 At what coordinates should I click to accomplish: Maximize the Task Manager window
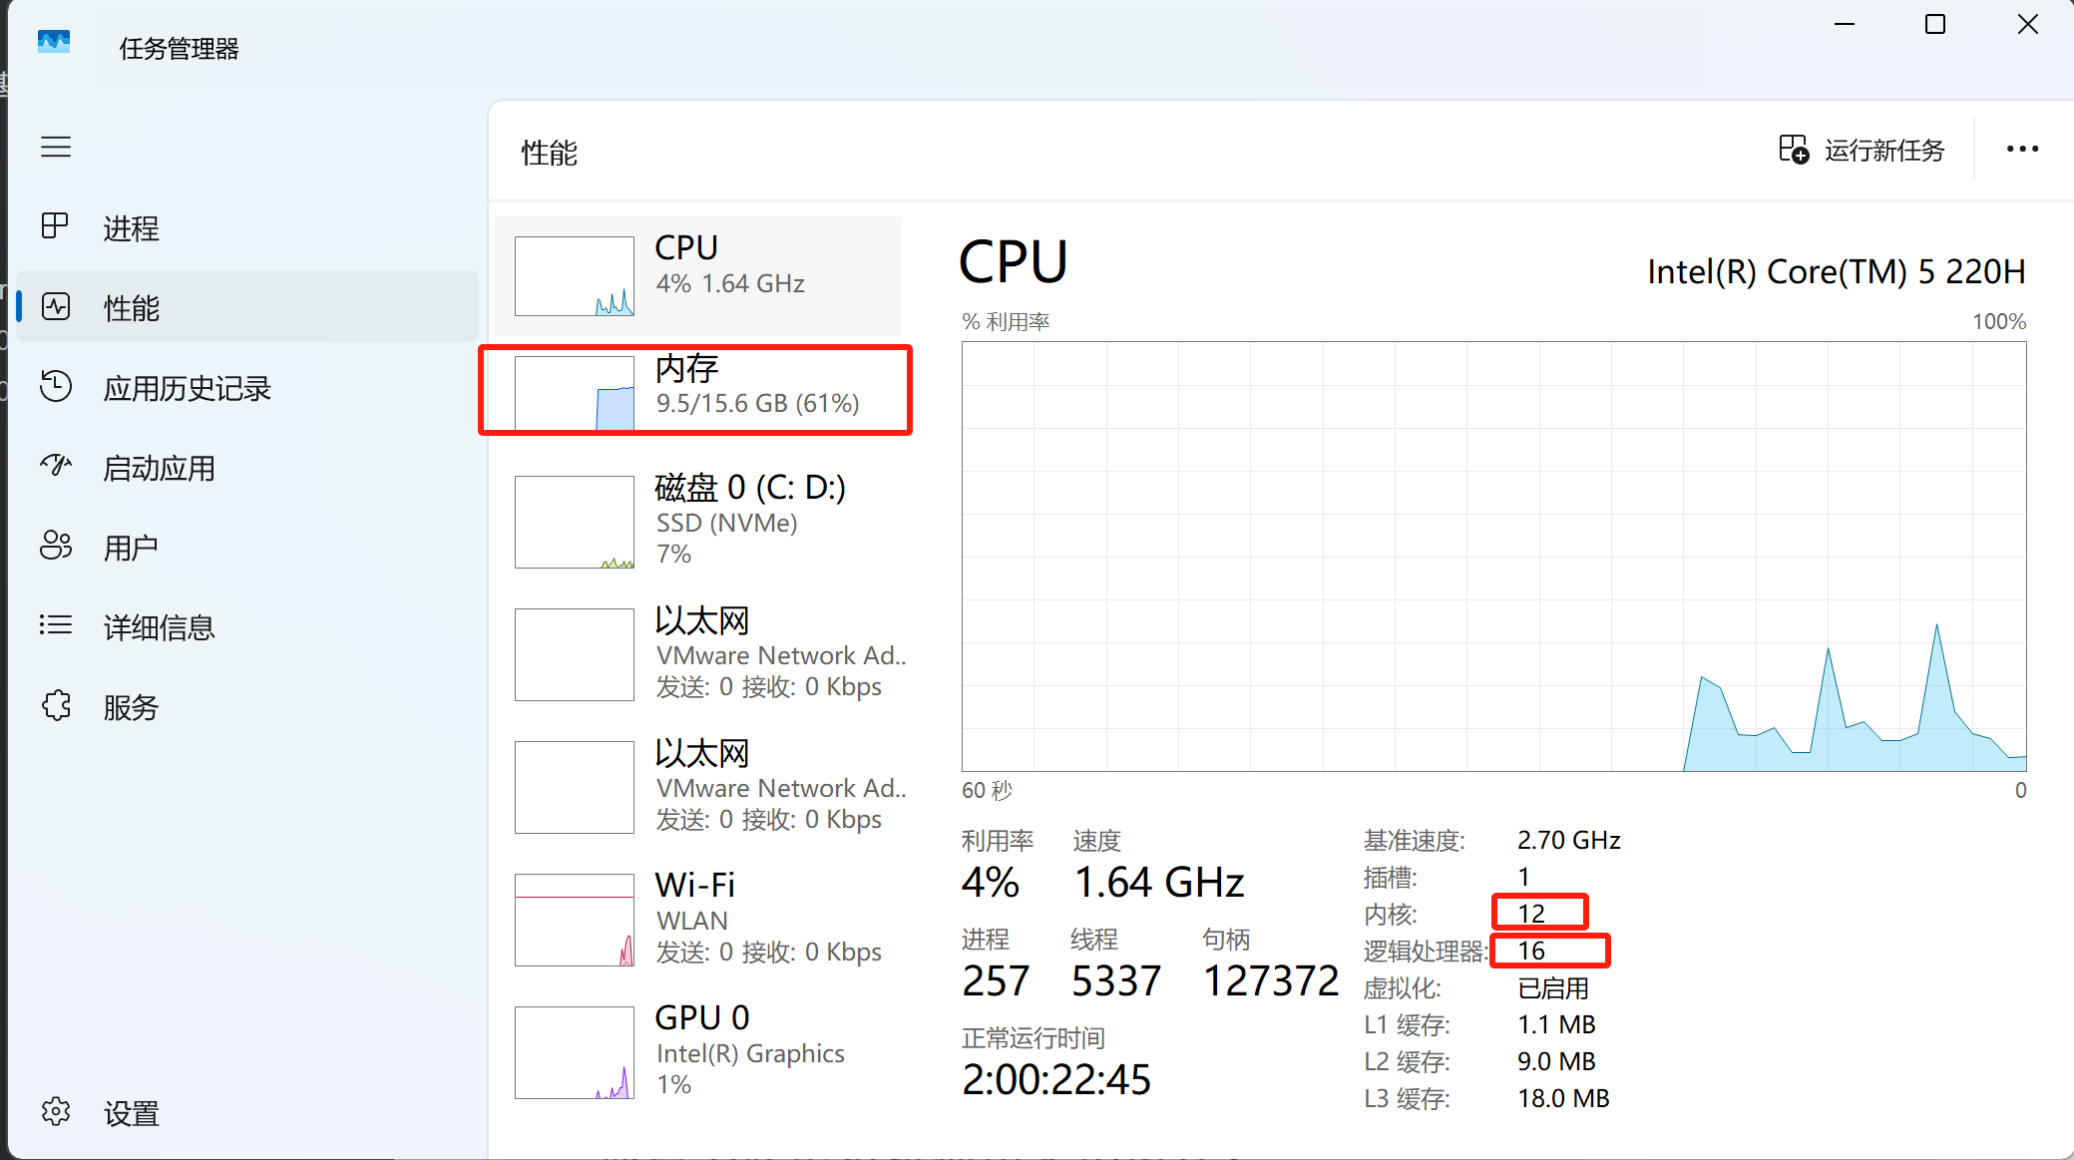pyautogui.click(x=1934, y=25)
